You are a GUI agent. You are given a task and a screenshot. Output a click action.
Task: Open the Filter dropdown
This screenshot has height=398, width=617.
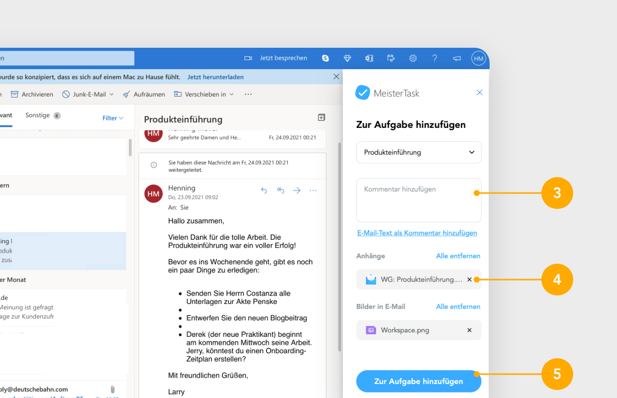tap(113, 118)
